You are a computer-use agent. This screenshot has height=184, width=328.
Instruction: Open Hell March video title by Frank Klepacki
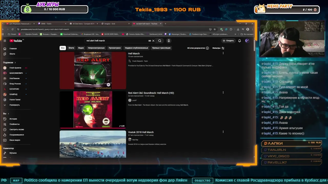coord(134,54)
